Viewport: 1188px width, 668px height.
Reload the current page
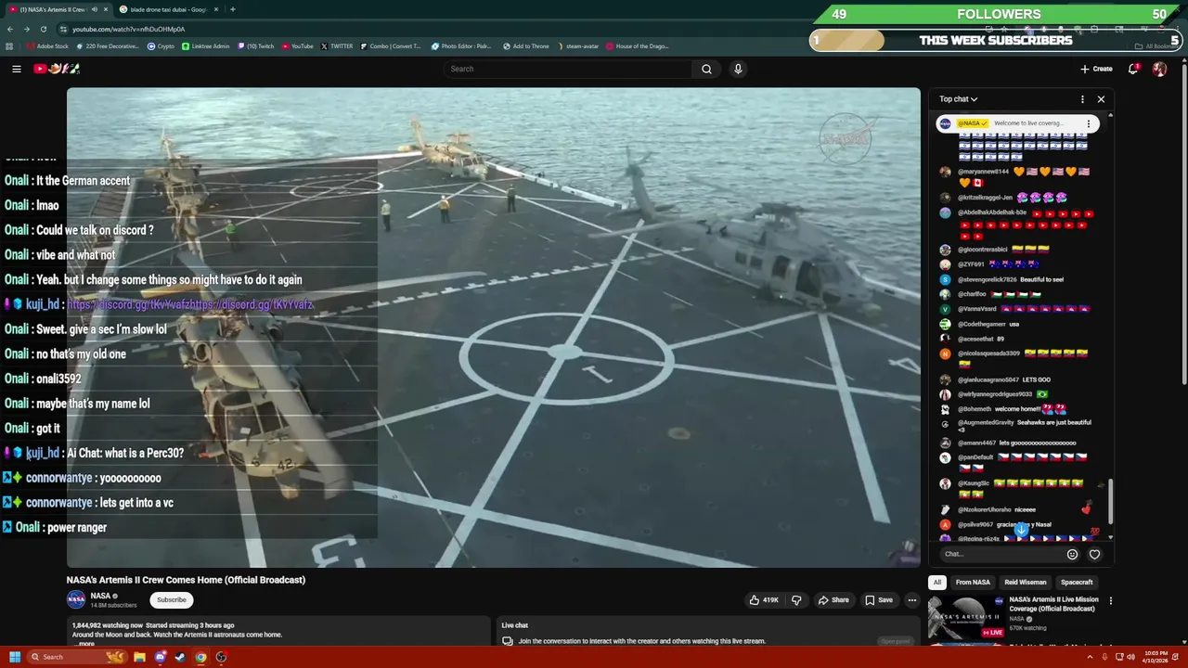[x=43, y=29]
